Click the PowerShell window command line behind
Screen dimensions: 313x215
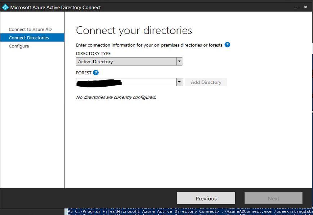click(x=189, y=211)
